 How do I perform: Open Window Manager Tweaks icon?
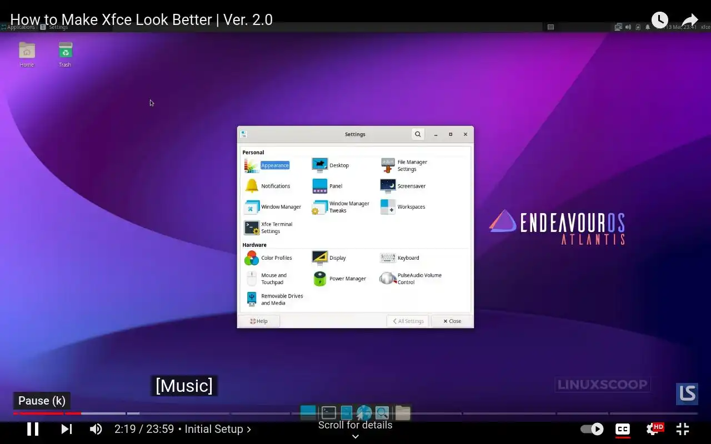click(320, 207)
